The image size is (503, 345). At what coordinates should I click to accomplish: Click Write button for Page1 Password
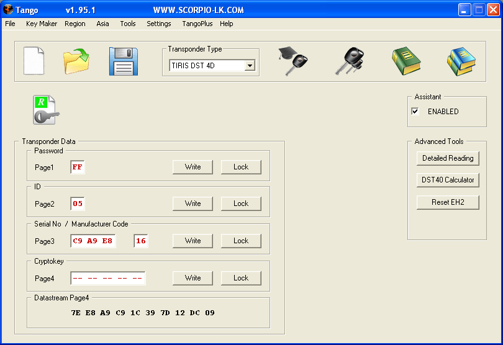[193, 167]
